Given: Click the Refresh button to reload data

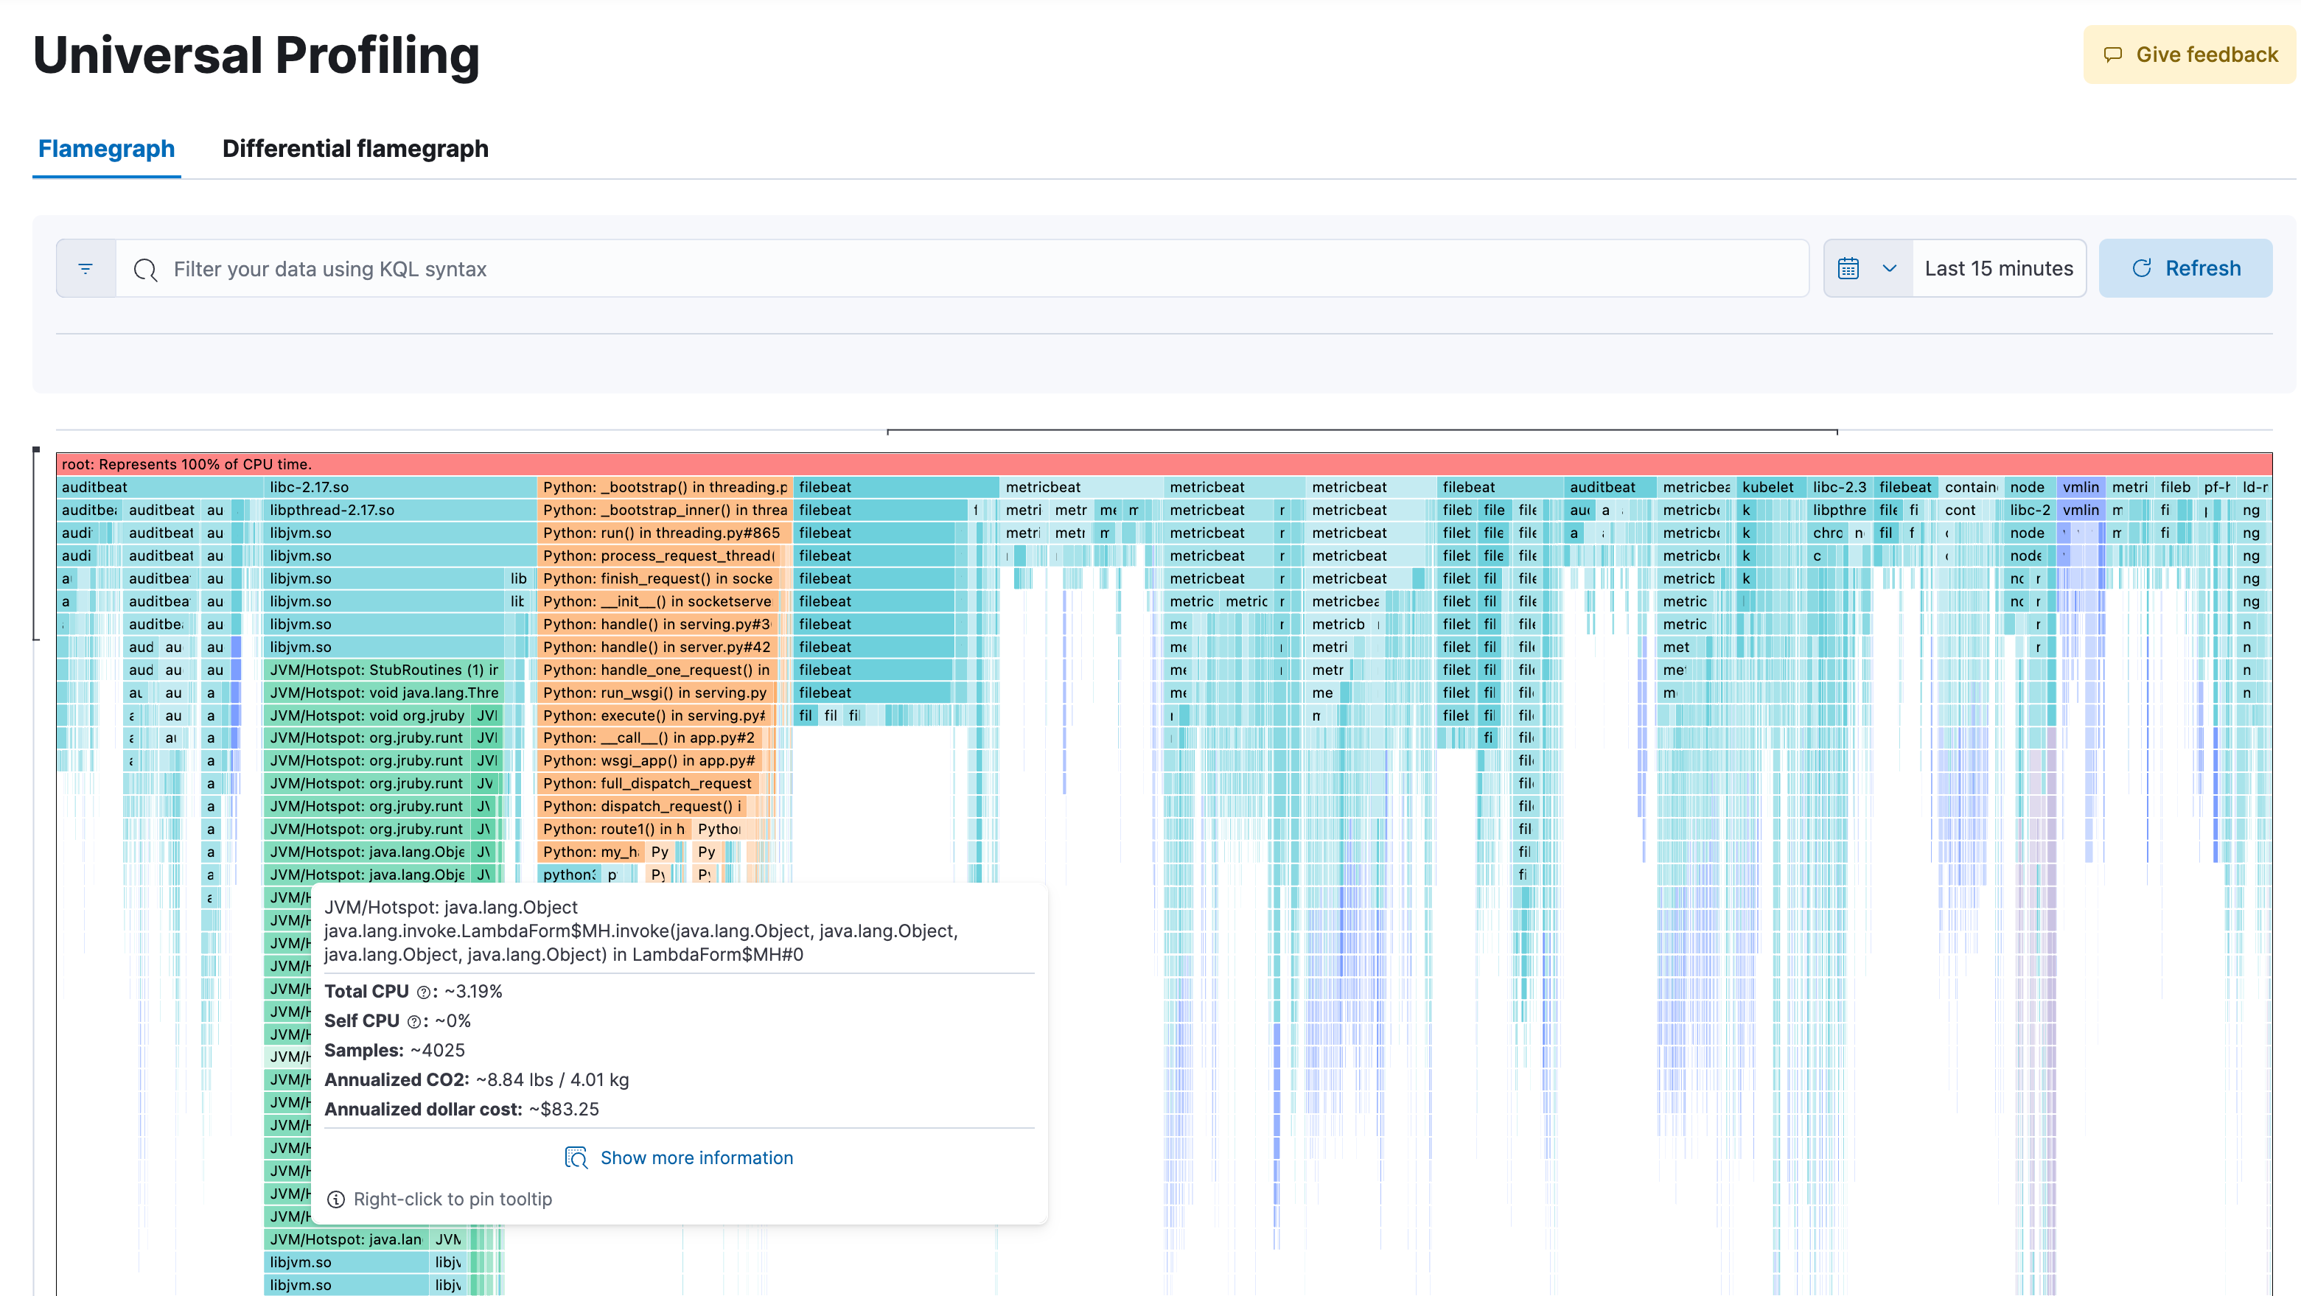Looking at the screenshot, I should point(2187,267).
